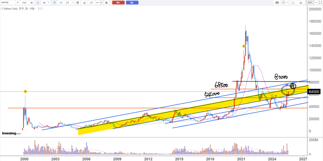Click the 2006 label on time axis
Screen dimensions: 323x161
point(86,159)
